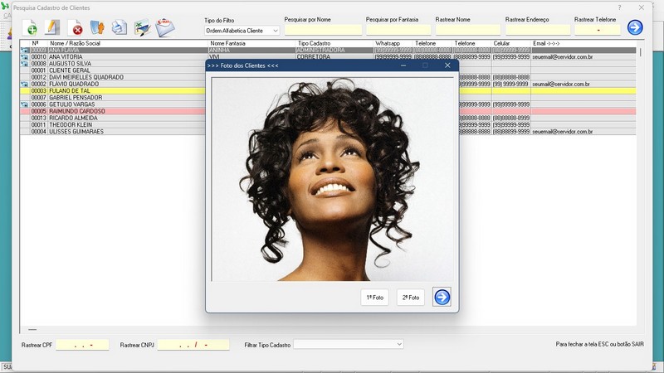Click photo indicator icon on FLAVIO QUADRADO row

coord(25,85)
